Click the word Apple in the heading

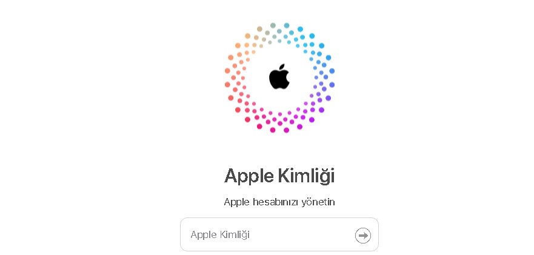(249, 176)
